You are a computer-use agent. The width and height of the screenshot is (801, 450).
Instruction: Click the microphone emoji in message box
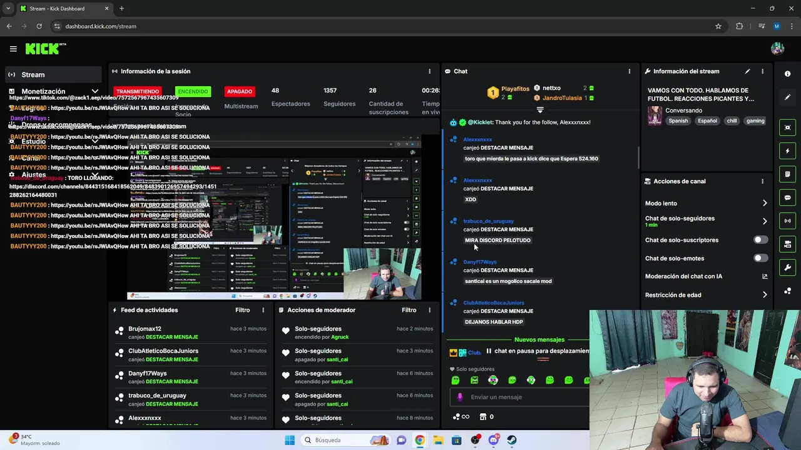tap(460, 397)
